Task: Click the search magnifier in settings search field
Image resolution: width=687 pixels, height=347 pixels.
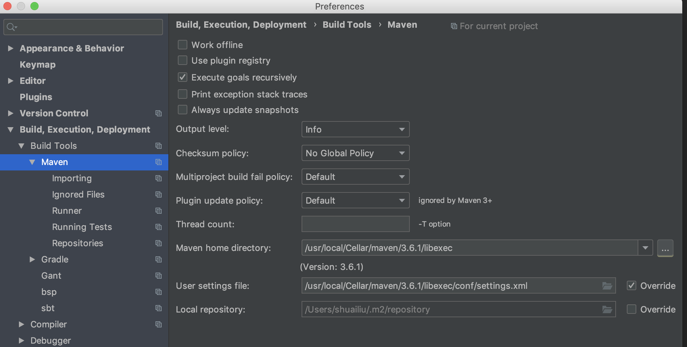Action: point(10,27)
